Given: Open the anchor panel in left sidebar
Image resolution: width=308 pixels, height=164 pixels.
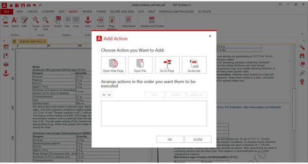Looking at the screenshot, I should coord(6,73).
